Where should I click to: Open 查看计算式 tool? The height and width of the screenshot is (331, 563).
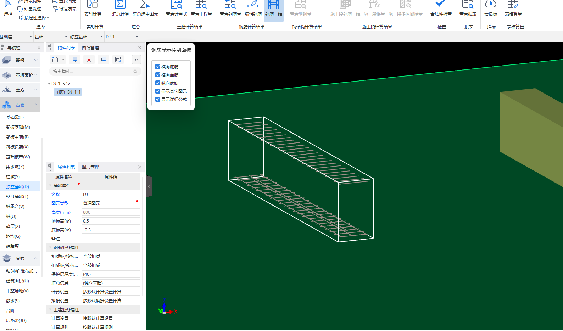(x=177, y=9)
